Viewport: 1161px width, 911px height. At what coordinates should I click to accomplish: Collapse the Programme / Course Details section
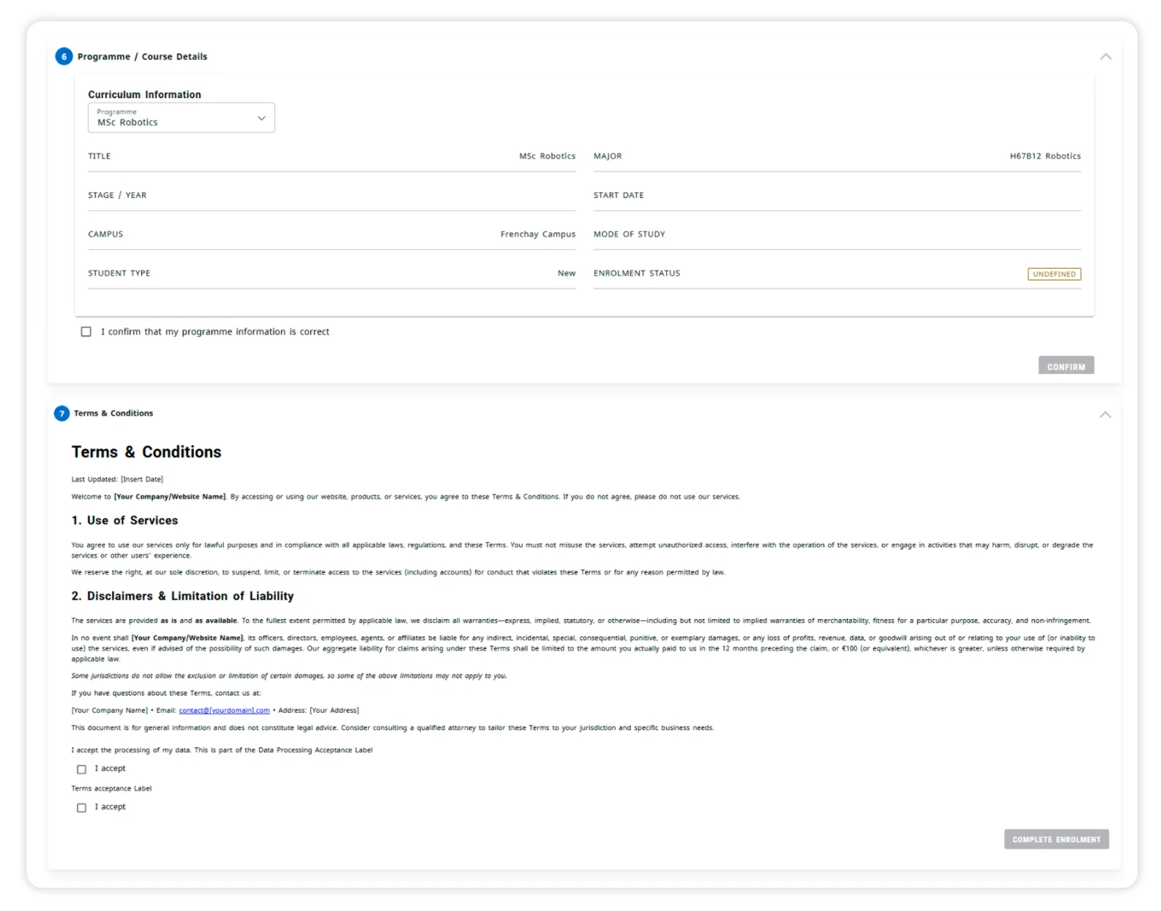(x=1105, y=56)
